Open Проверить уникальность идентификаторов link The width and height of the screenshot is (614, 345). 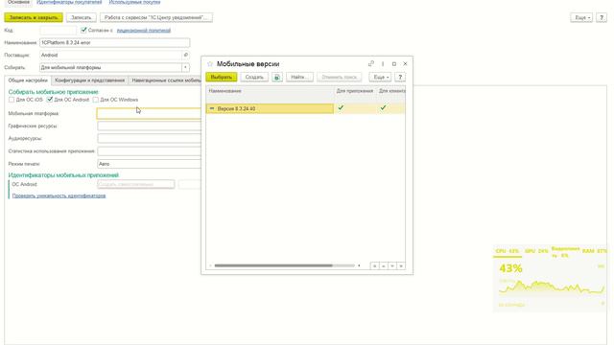click(x=59, y=195)
